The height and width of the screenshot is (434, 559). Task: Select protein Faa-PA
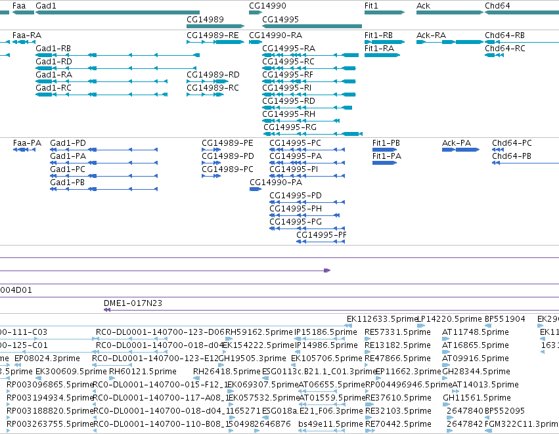pyautogui.click(x=24, y=150)
